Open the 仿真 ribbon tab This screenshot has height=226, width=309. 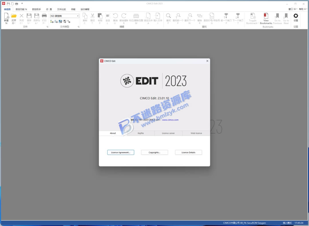49,9
